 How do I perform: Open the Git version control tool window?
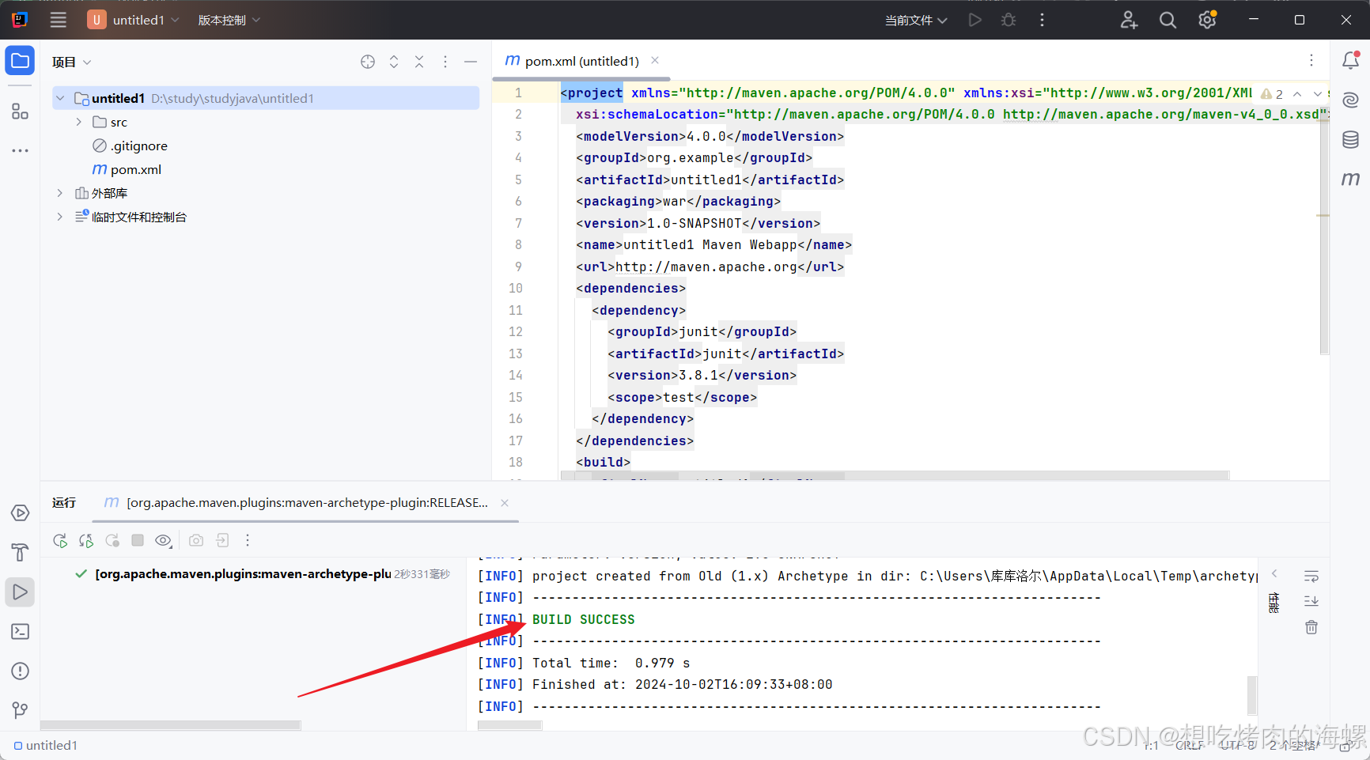click(x=20, y=710)
